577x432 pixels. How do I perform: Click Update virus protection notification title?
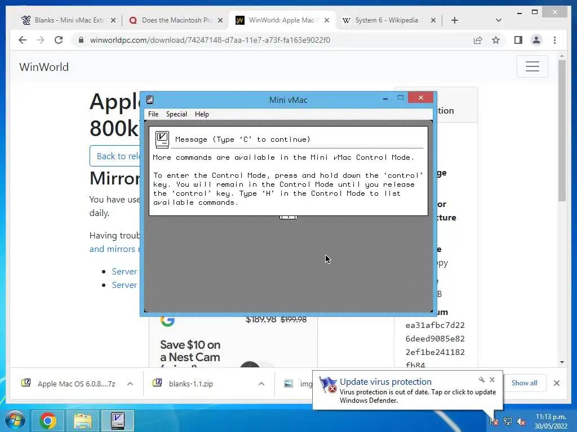385,382
